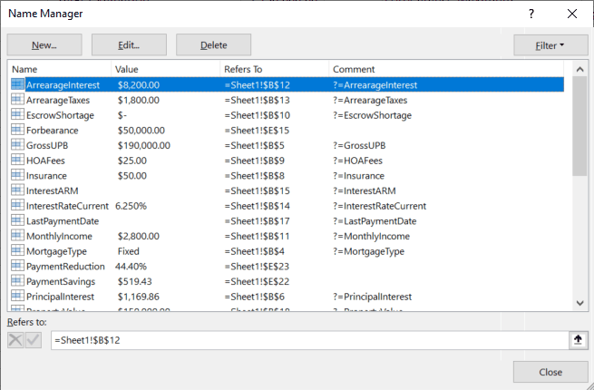This screenshot has height=390, width=594.
Task: Click the =Sheet1!$E$15 reference cell
Action: pos(257,131)
